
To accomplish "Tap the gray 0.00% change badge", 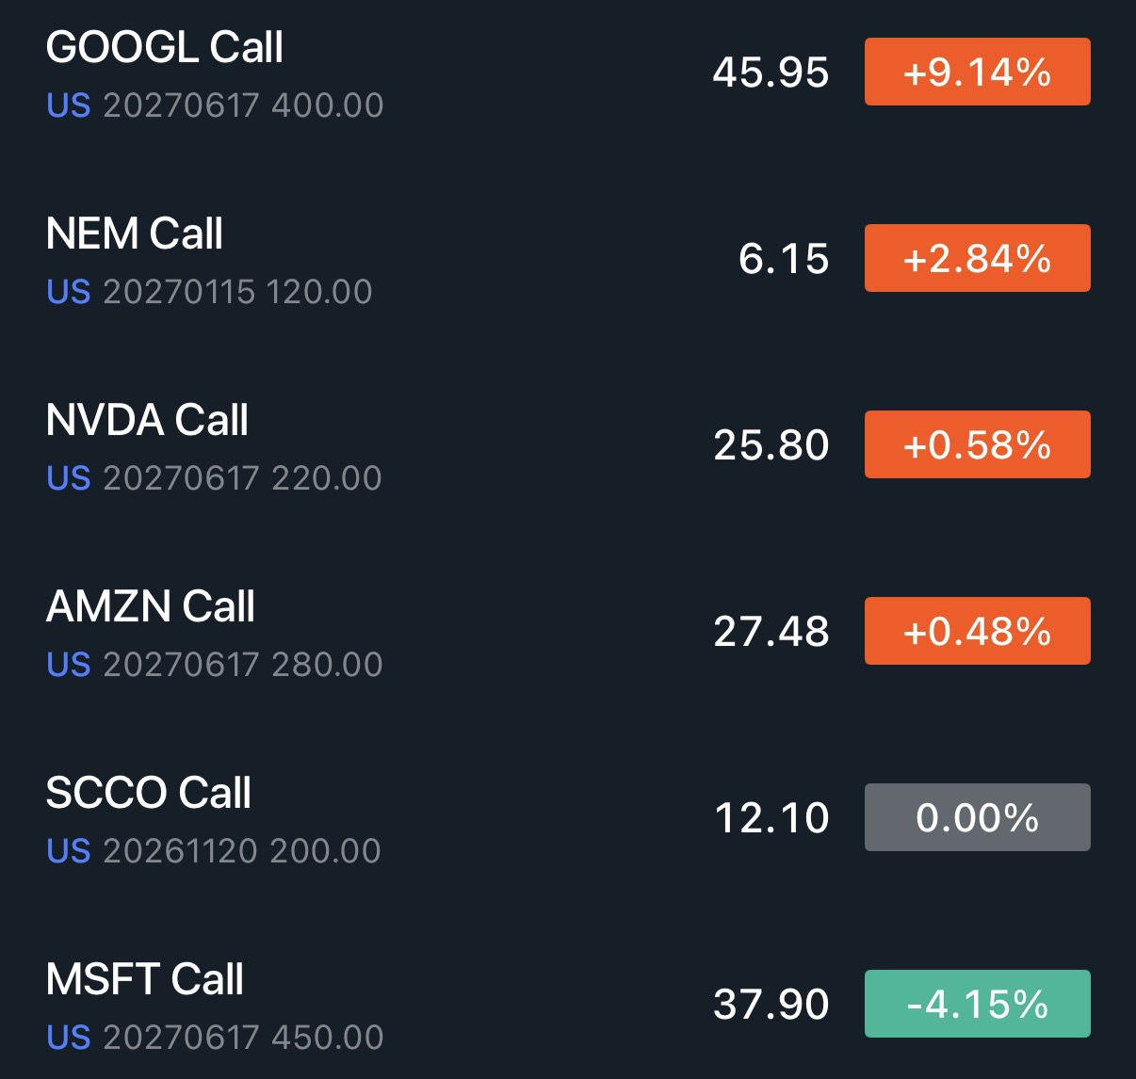I will 977,817.
